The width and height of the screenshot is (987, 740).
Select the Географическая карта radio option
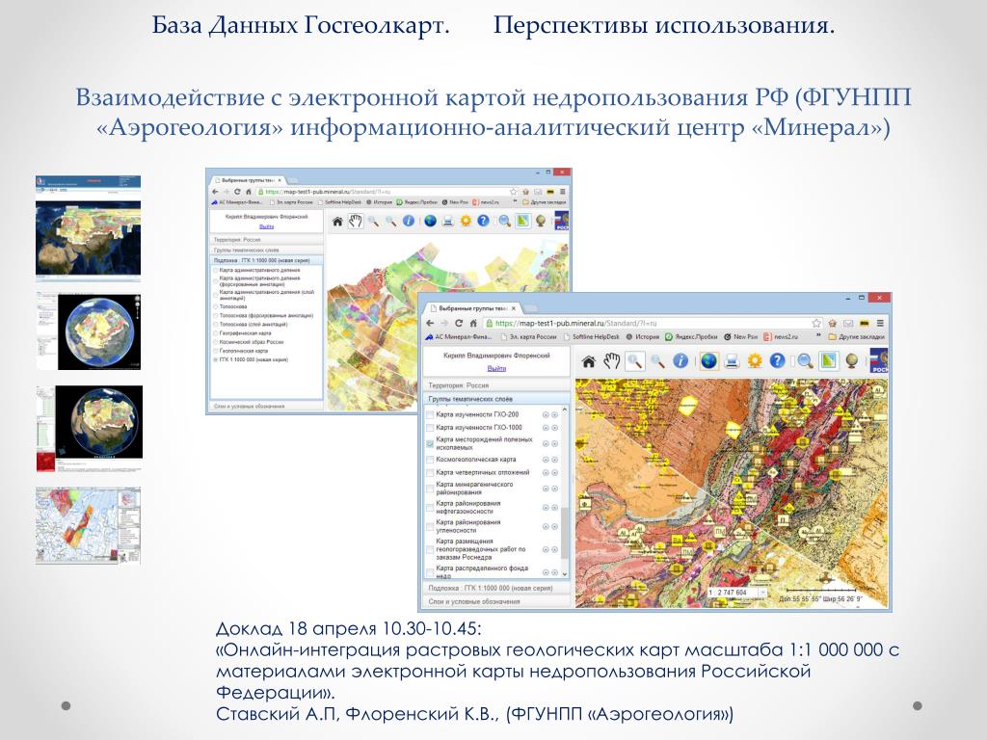216,332
